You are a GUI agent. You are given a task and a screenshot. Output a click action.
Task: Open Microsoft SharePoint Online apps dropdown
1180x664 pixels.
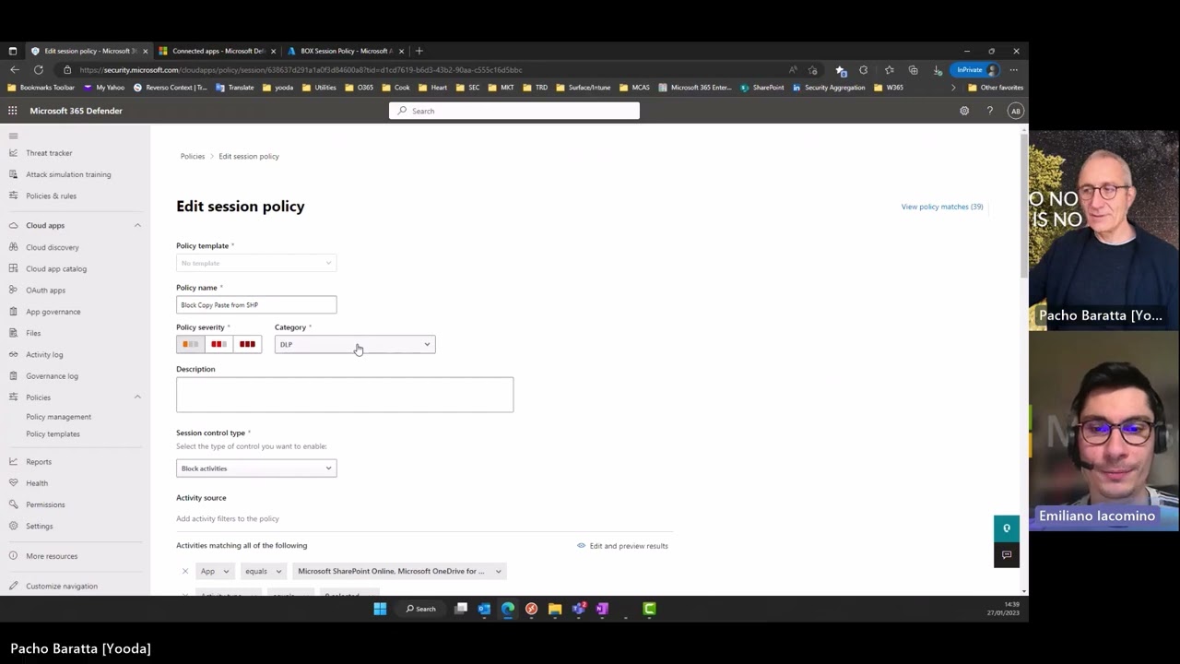tap(399, 571)
